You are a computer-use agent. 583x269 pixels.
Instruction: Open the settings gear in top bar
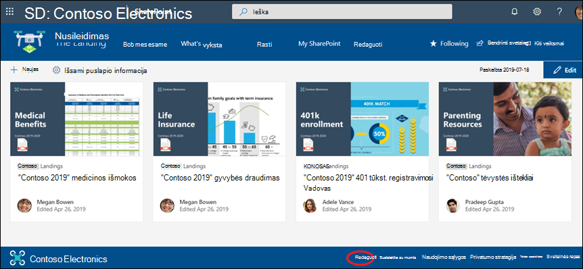pos(537,11)
